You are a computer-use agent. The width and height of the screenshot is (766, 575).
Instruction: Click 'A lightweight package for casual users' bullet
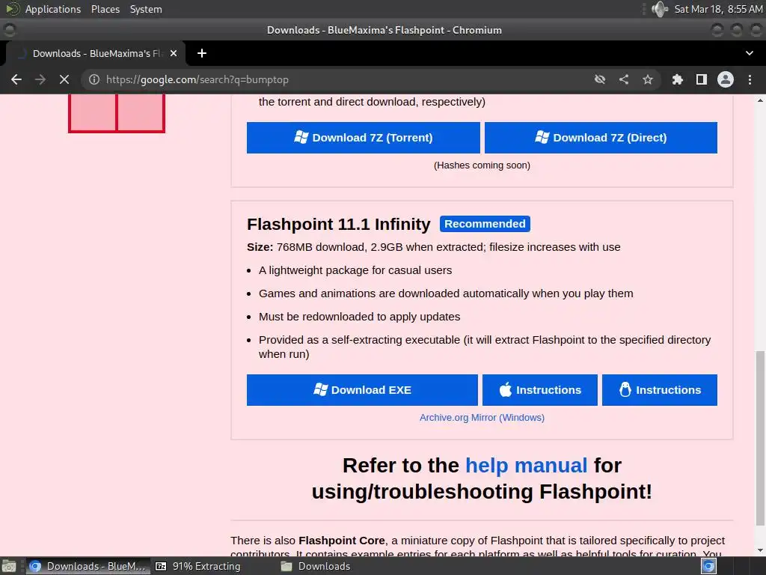pos(355,270)
